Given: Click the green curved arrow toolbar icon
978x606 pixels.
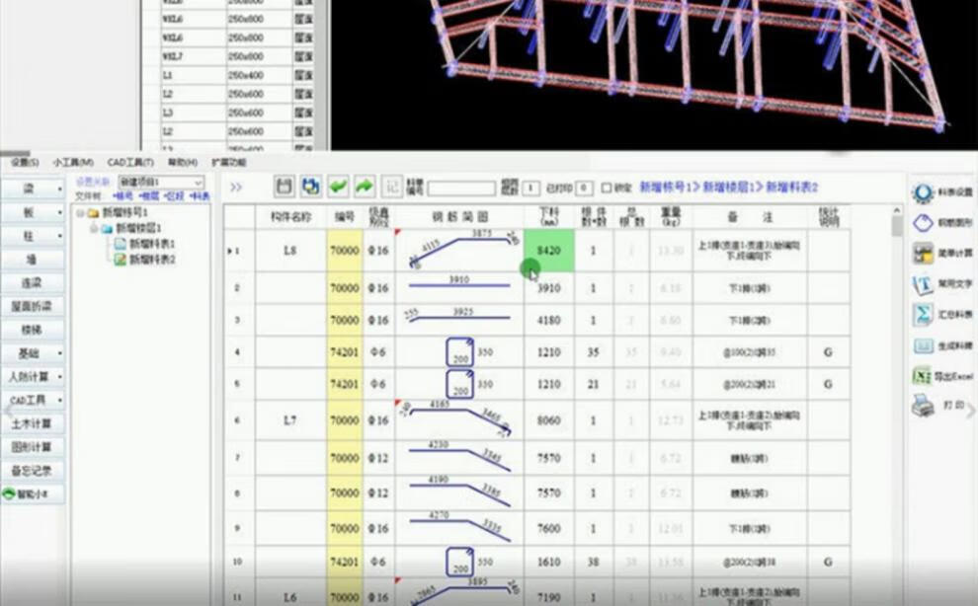Looking at the screenshot, I should click(x=365, y=186).
